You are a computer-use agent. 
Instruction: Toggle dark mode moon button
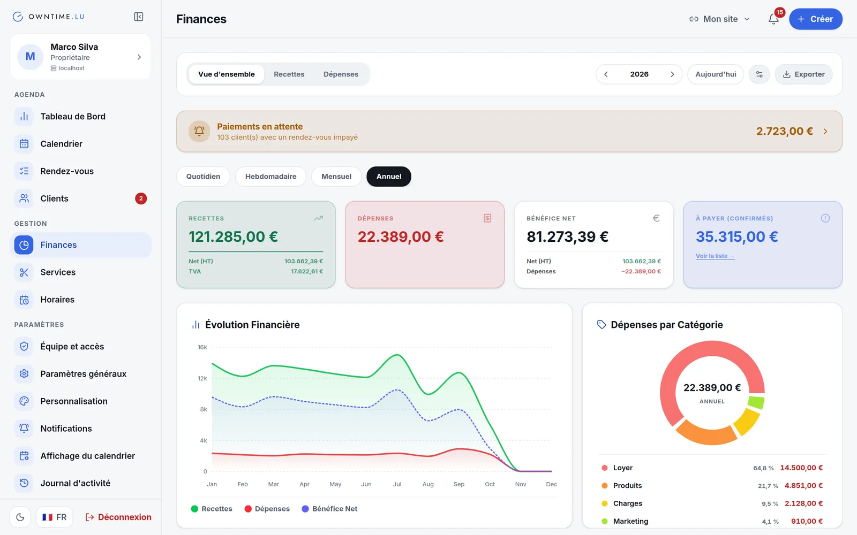20,517
